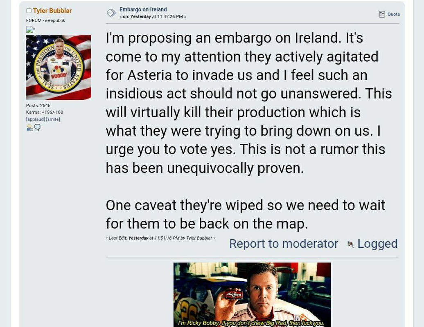Open the Embargo on Ireland post title
This screenshot has height=327, width=424.
(x=143, y=9)
